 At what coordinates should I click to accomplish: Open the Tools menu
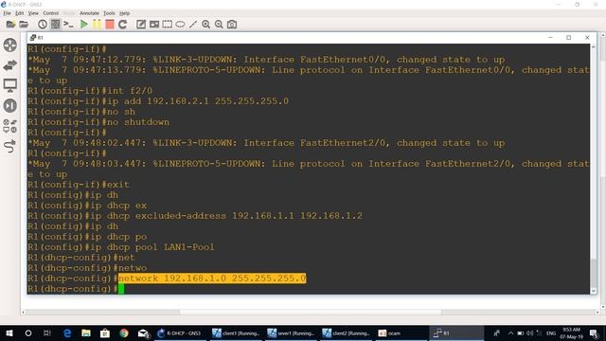(x=109, y=13)
